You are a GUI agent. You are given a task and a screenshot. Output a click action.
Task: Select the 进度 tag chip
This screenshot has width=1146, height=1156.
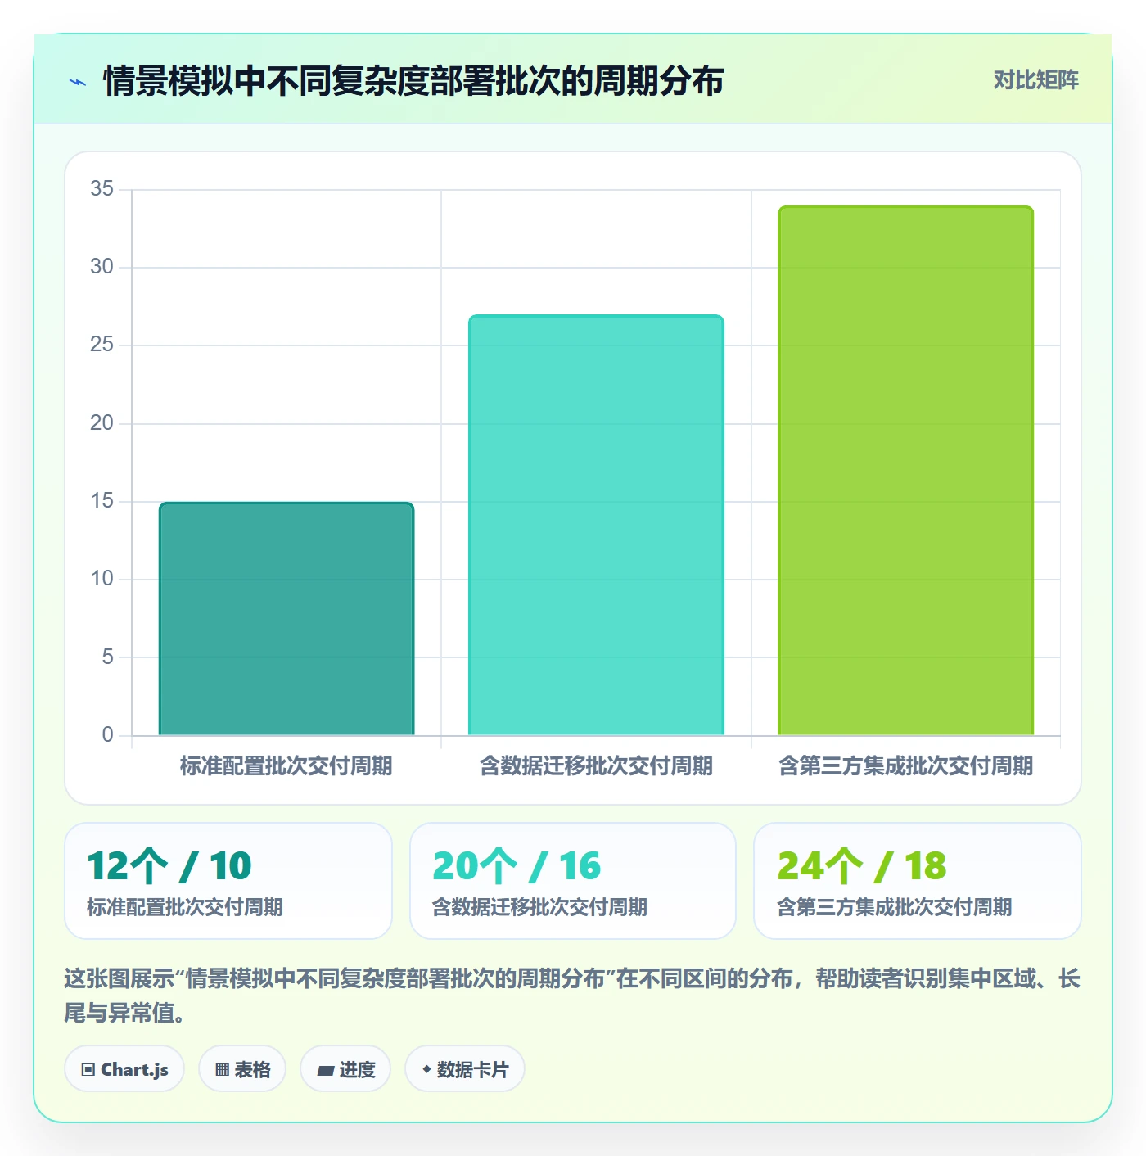(x=345, y=1069)
